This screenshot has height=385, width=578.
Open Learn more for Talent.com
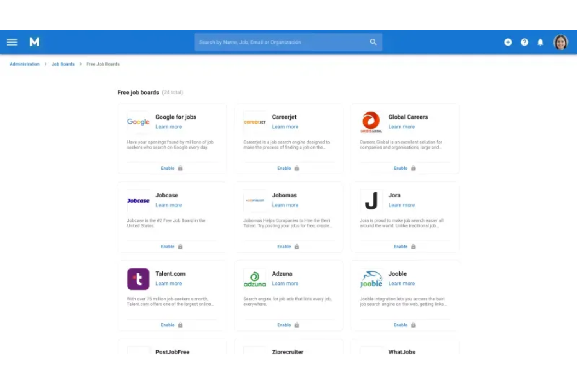[168, 284]
